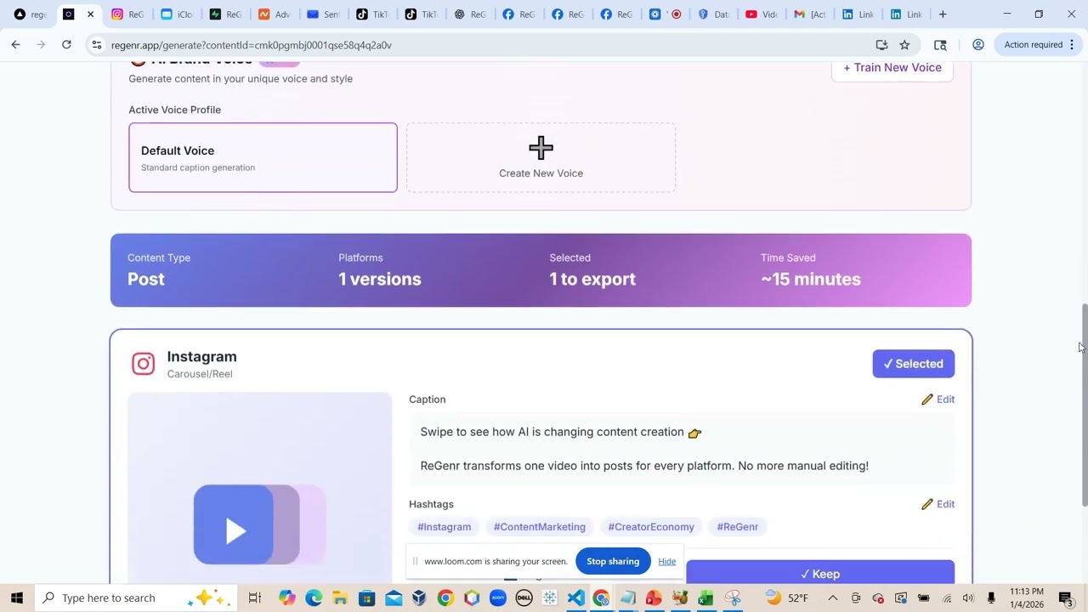Hide the Loom screen sharing bar

(666, 561)
